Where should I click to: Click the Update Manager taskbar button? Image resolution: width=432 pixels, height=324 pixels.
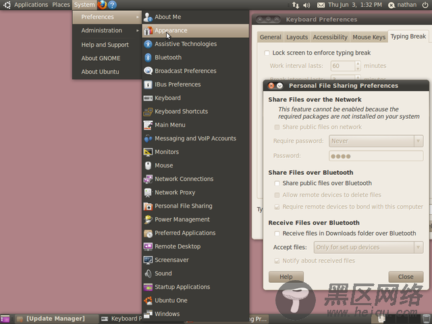click(56, 319)
